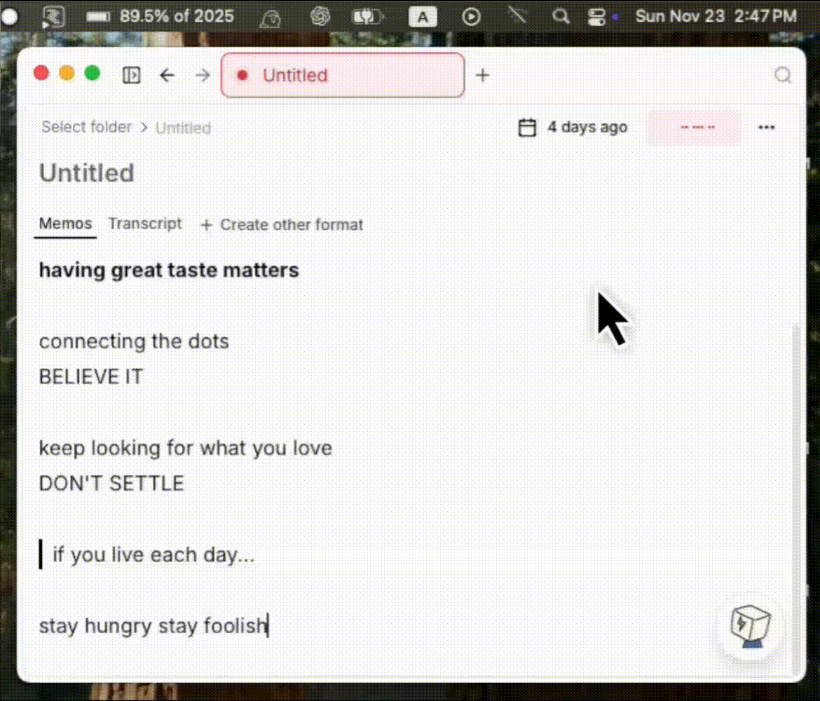The width and height of the screenshot is (820, 701).
Task: Open the ellipsis overflow menu
Action: coord(767,127)
